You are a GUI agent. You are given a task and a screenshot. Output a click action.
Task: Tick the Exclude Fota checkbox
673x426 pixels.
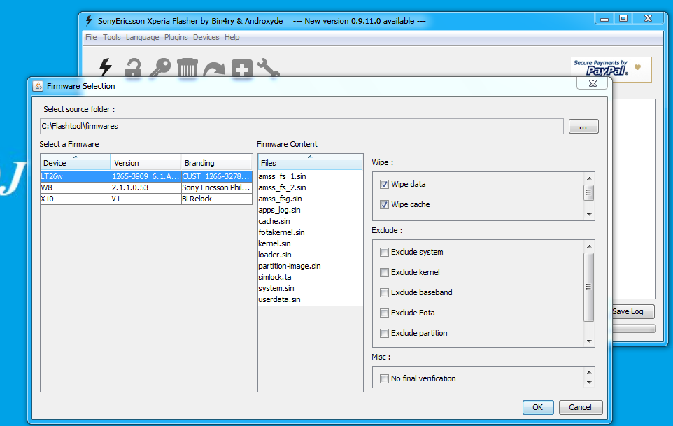(x=384, y=313)
